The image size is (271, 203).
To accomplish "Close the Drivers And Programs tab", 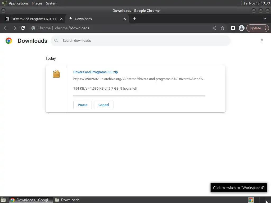I will (61, 19).
